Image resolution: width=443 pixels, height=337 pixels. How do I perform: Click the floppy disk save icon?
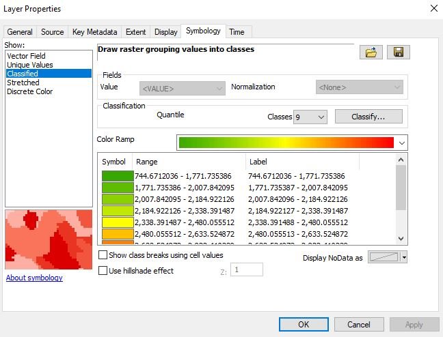399,53
